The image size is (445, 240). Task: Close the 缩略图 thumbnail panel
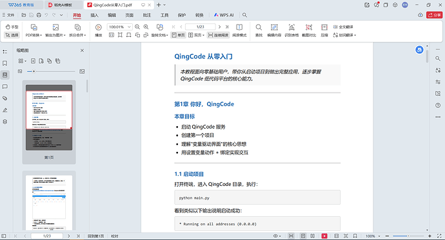tap(82, 50)
